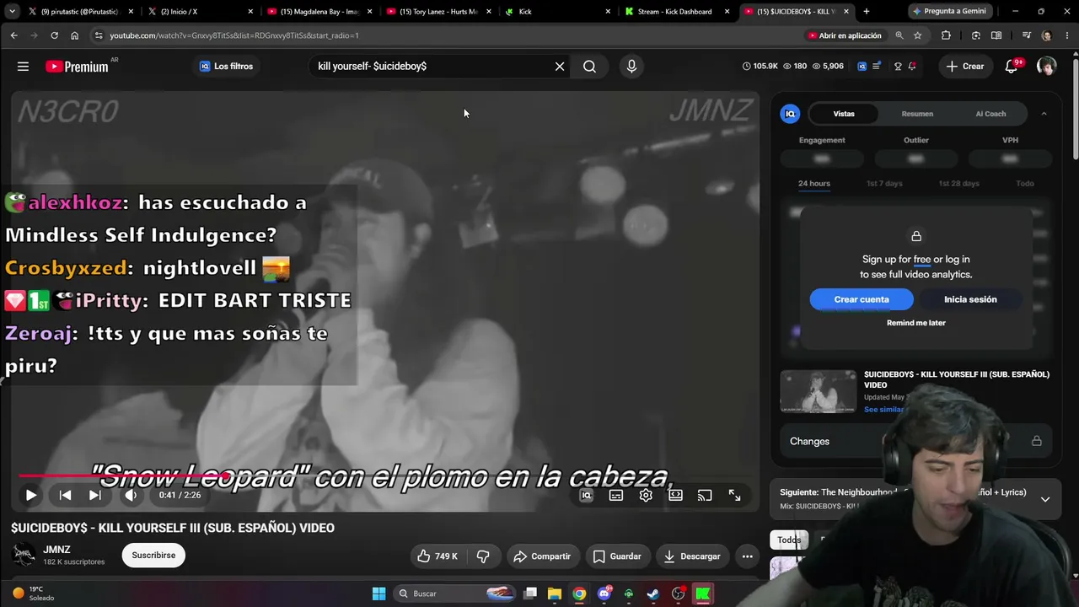The image size is (1079, 607).
Task: Open the YouTube guide hamburger menu
Action: click(23, 67)
